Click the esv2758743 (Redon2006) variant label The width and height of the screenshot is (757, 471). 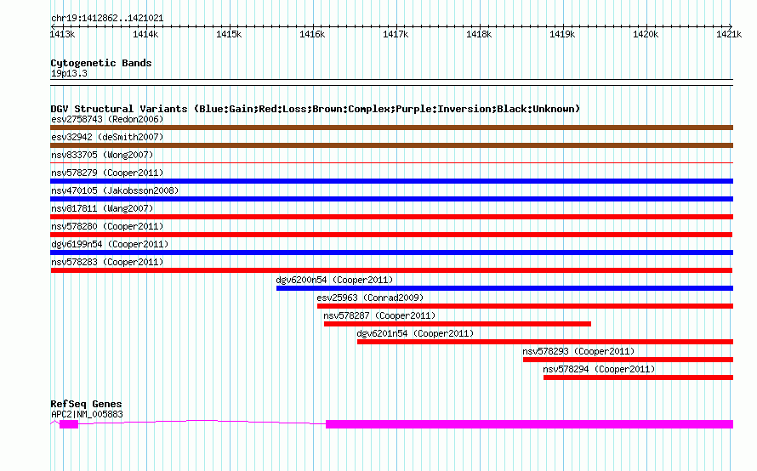[107, 119]
